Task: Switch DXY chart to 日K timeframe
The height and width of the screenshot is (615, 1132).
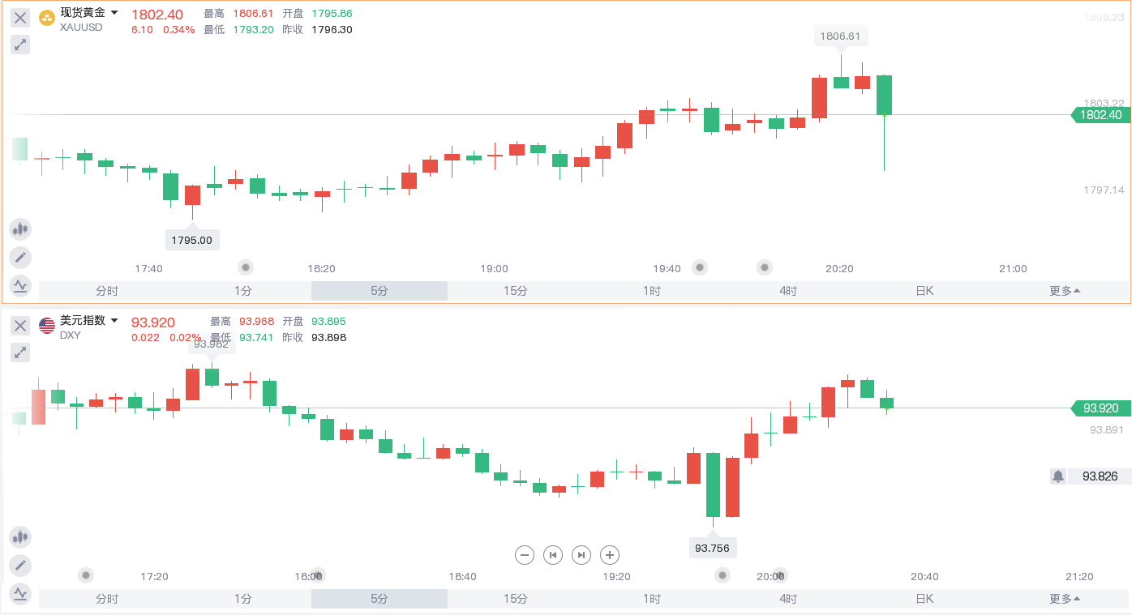Action: (924, 599)
